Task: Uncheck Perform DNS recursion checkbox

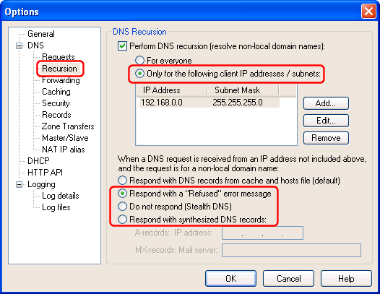Action: click(x=122, y=46)
